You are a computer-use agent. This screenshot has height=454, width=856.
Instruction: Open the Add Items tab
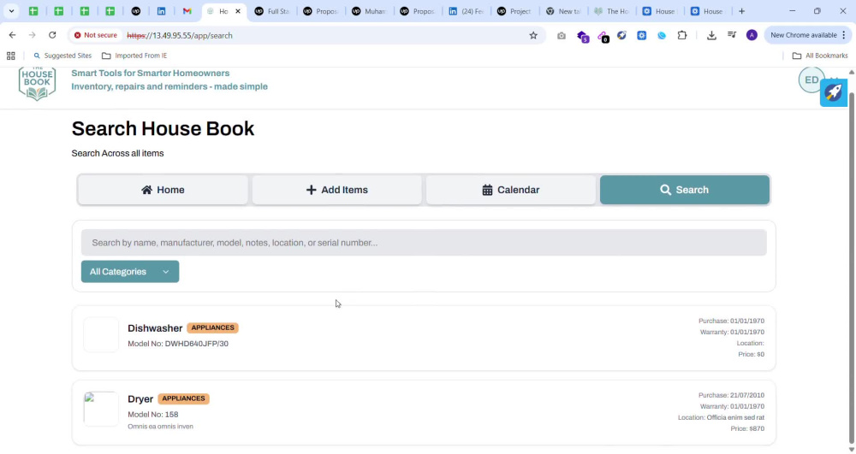336,190
